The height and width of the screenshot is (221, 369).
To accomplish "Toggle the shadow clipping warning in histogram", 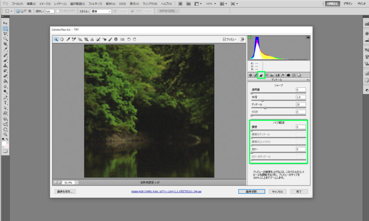I will pyautogui.click(x=250, y=38).
